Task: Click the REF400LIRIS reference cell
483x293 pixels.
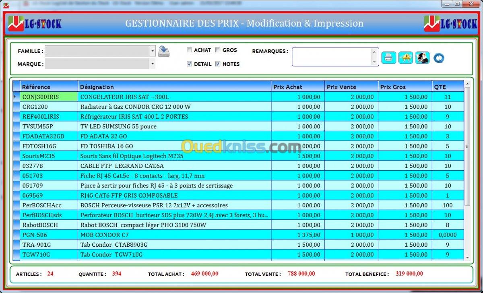Action: (49, 117)
